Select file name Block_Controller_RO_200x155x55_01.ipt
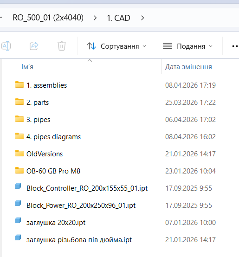Image resolution: width=239 pixels, height=257 pixels. (87, 188)
